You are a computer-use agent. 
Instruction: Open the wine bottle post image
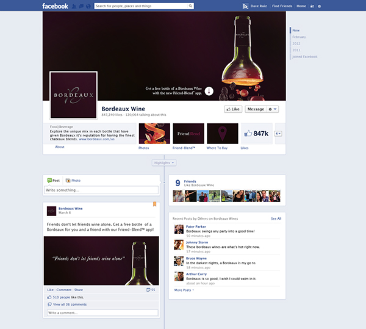tap(101, 261)
